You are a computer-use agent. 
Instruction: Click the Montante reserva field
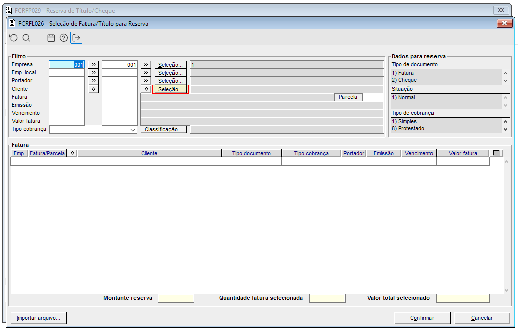(x=176, y=298)
